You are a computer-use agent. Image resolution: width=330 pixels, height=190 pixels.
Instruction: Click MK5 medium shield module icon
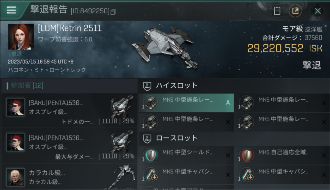[x=151, y=155]
